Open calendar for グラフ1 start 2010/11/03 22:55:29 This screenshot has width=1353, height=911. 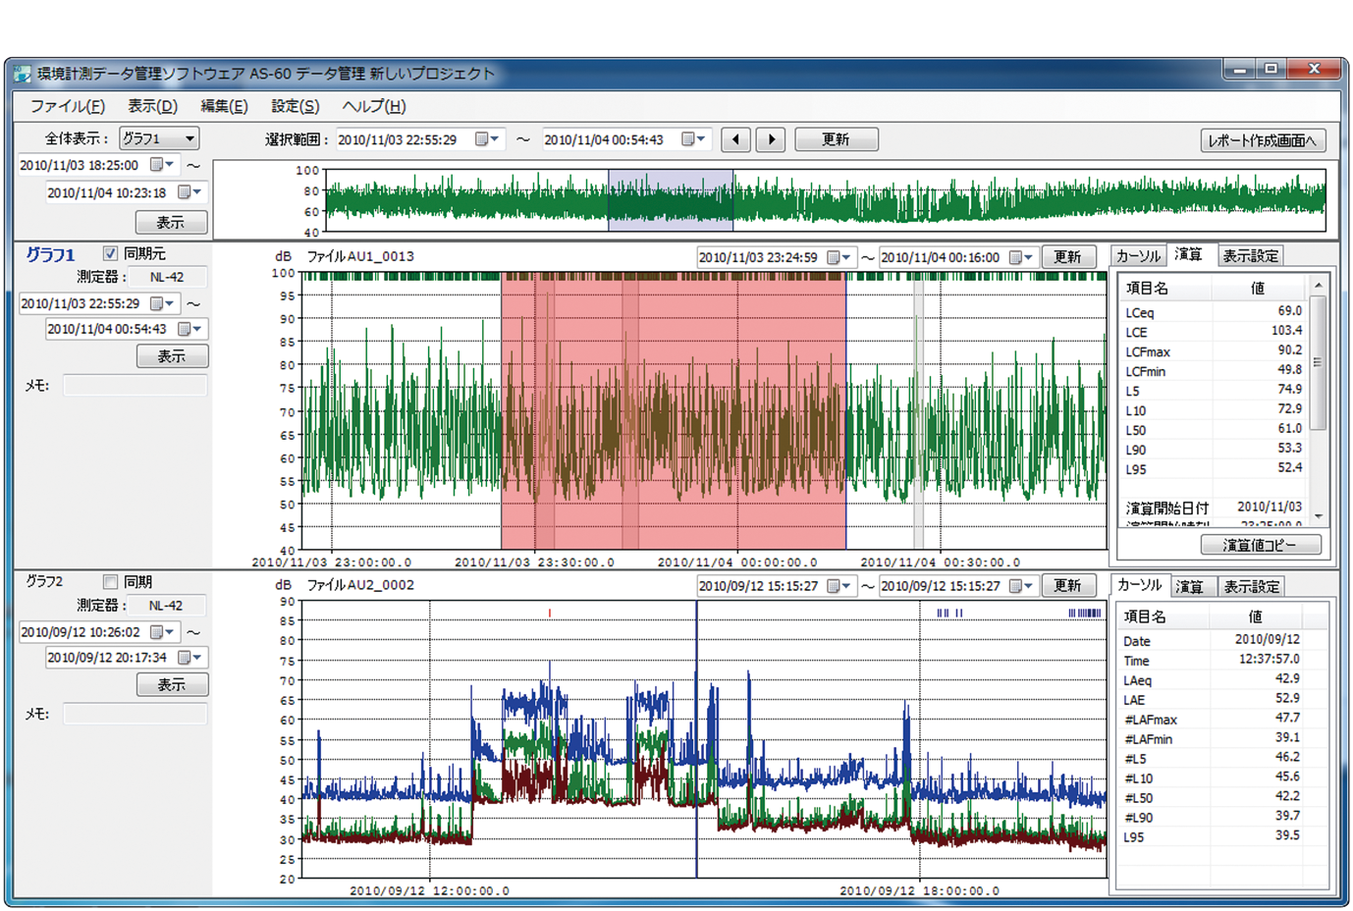point(162,303)
